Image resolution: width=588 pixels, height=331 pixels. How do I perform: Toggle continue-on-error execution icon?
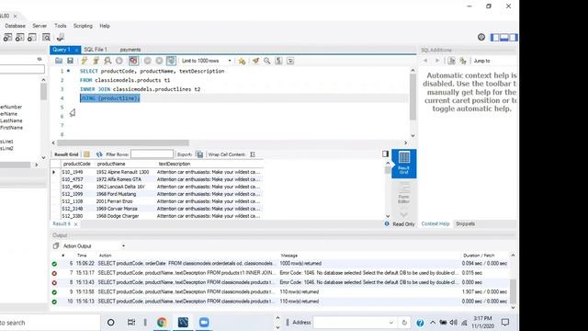(x=133, y=61)
